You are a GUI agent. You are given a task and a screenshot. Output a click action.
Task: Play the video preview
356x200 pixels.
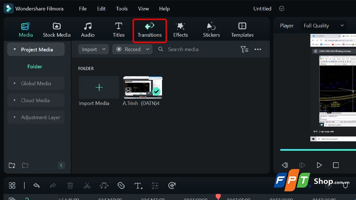(x=319, y=165)
